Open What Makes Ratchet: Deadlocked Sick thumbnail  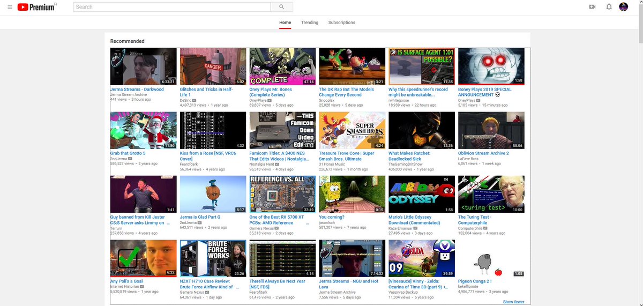[422, 130]
